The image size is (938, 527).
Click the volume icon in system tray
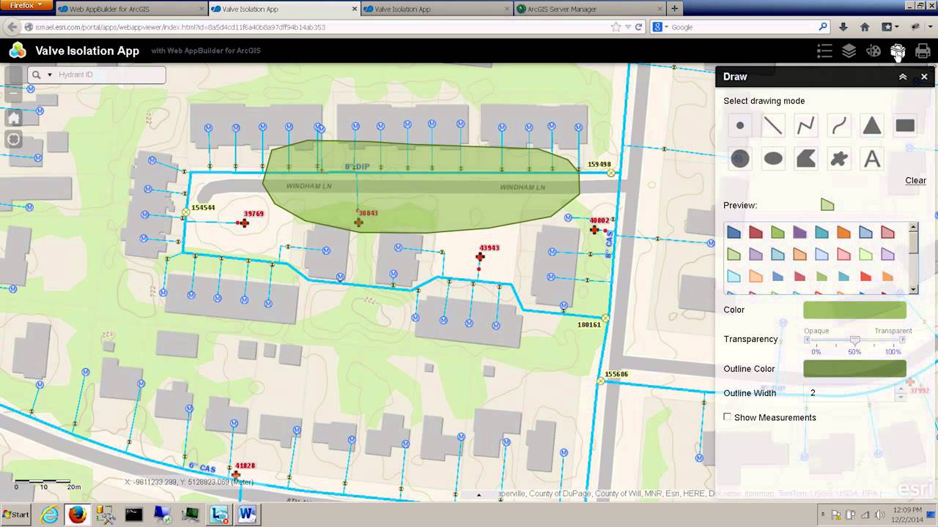tap(879, 515)
